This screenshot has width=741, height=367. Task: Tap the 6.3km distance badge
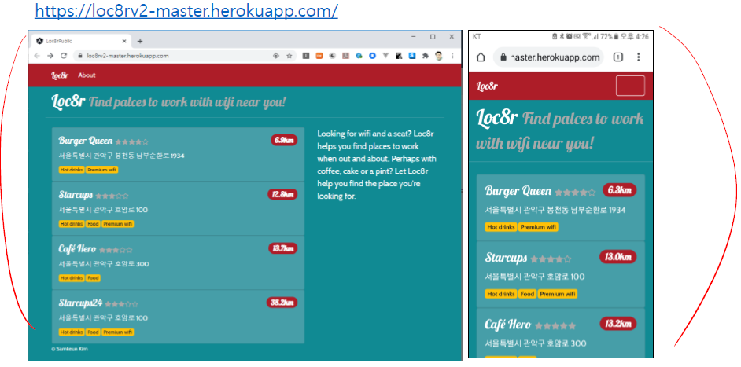click(x=620, y=190)
